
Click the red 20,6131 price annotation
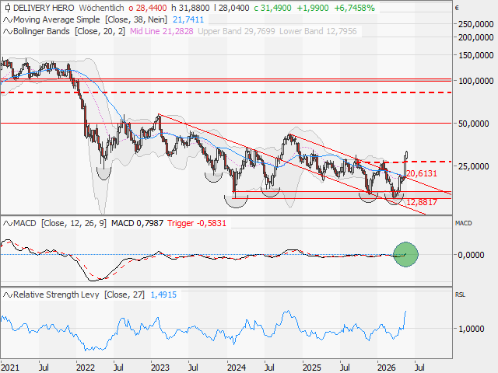coord(422,173)
